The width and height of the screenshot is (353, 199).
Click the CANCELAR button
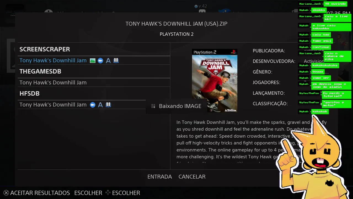pyautogui.click(x=192, y=177)
